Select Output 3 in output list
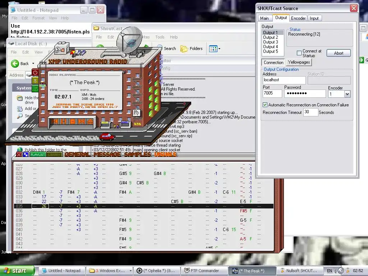368x276 pixels. (273, 42)
